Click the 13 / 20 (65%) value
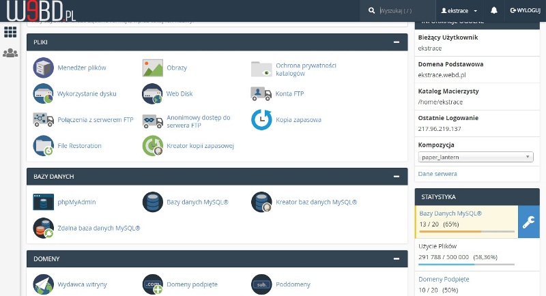Image resolution: width=546 pixels, height=296 pixels. click(x=439, y=224)
